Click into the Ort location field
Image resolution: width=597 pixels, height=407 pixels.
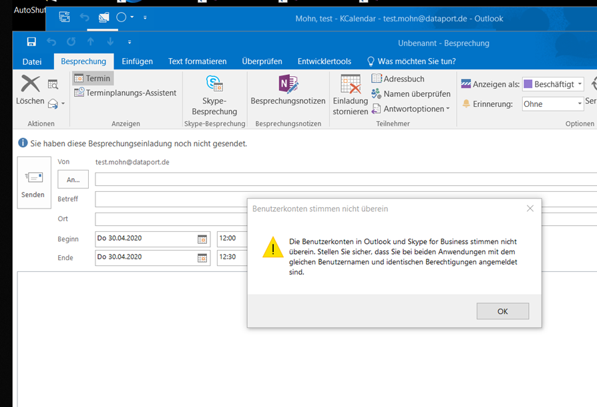pos(170,219)
